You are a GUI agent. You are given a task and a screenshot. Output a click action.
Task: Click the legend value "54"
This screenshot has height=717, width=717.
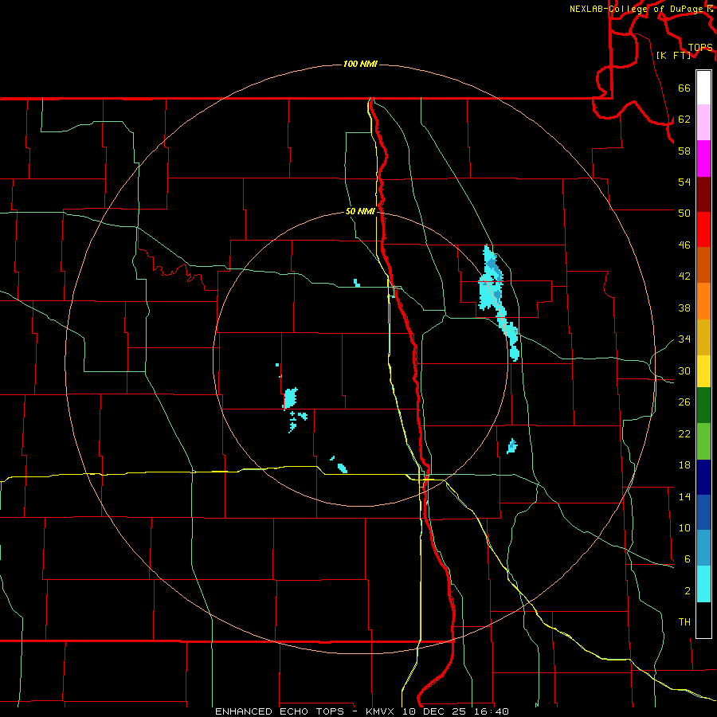pos(684,182)
